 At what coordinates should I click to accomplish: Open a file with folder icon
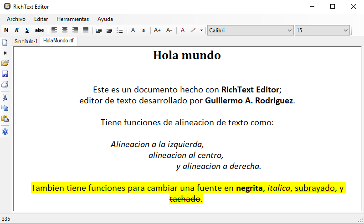pos(5,63)
